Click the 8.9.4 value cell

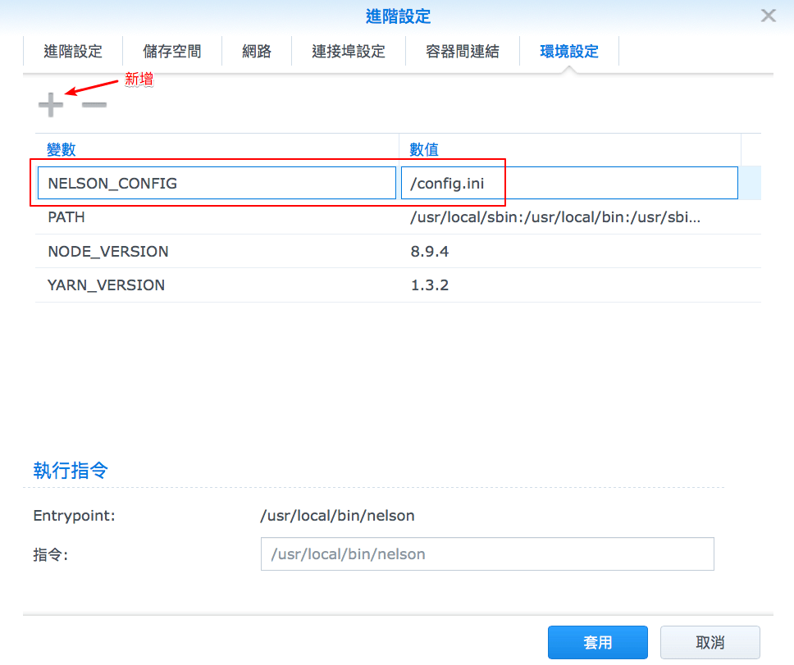430,252
